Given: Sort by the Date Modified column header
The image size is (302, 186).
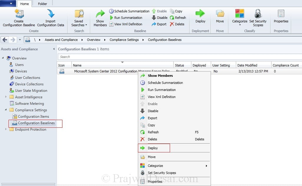Looking at the screenshot, I should coord(253,65).
